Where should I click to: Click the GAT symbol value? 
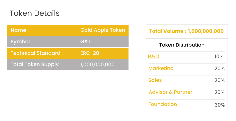[85, 42]
